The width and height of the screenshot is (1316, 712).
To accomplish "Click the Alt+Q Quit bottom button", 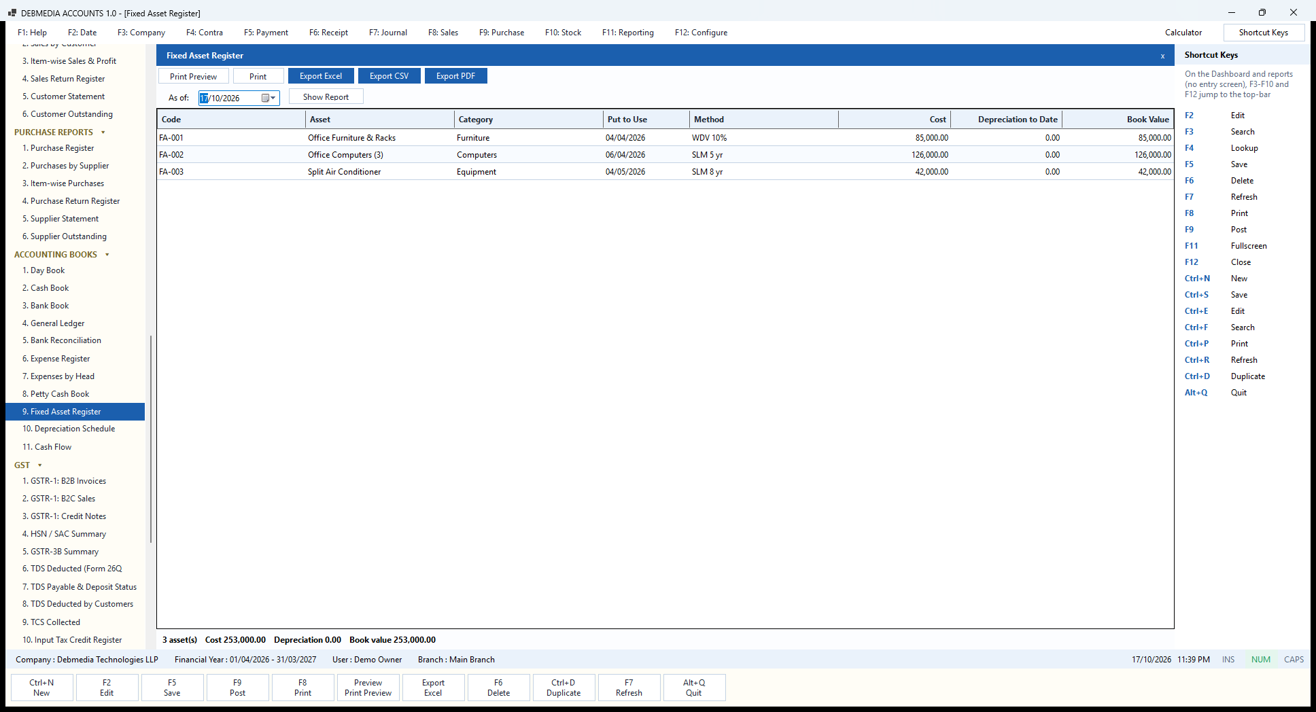I will [694, 688].
